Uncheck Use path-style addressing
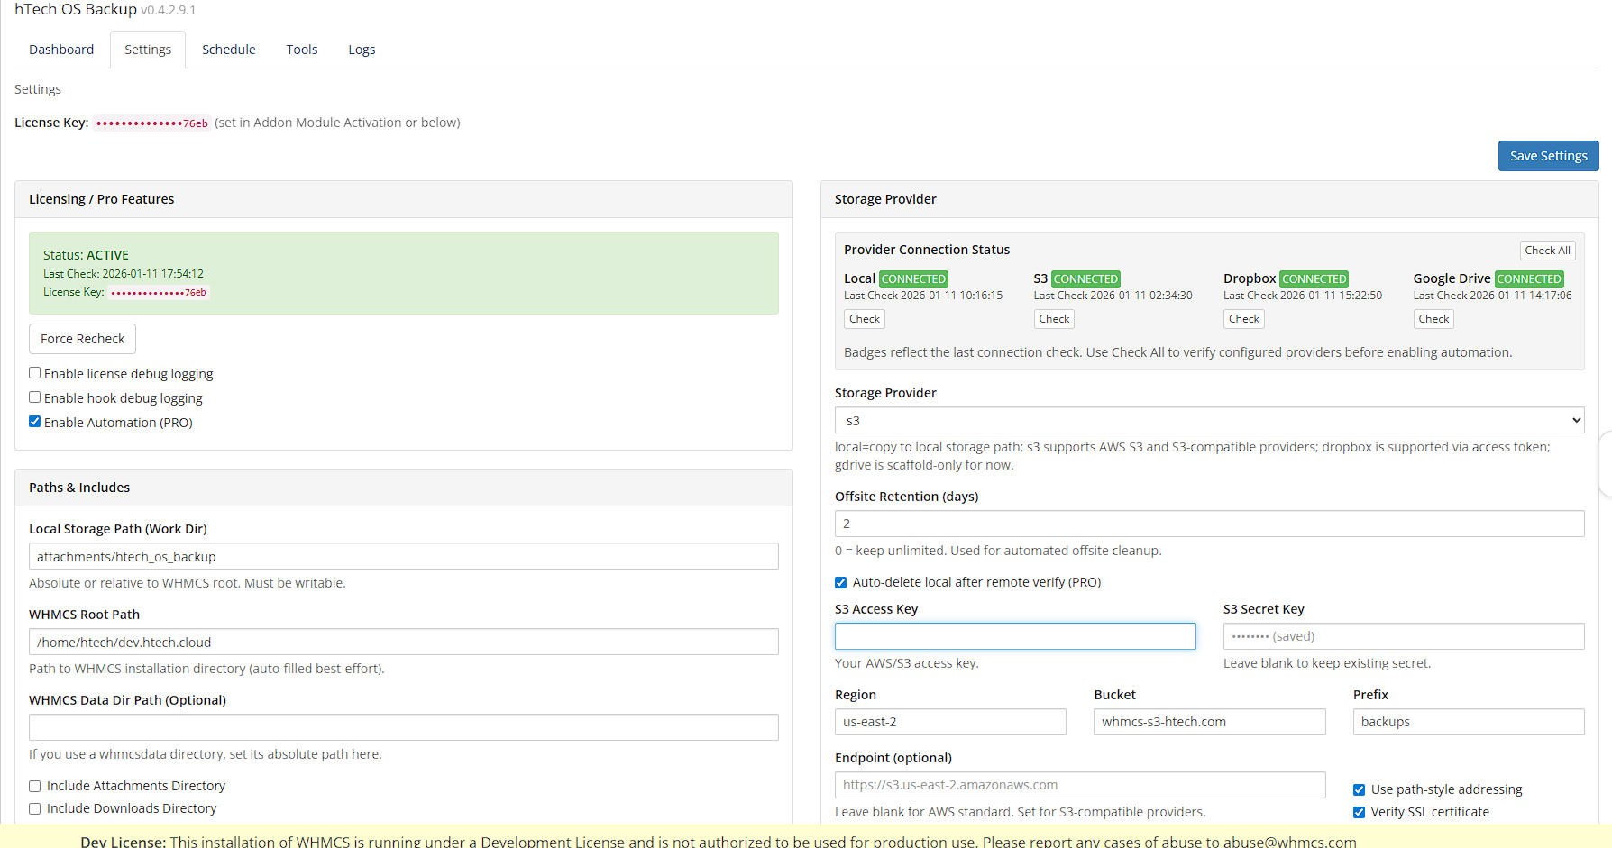 (1359, 790)
